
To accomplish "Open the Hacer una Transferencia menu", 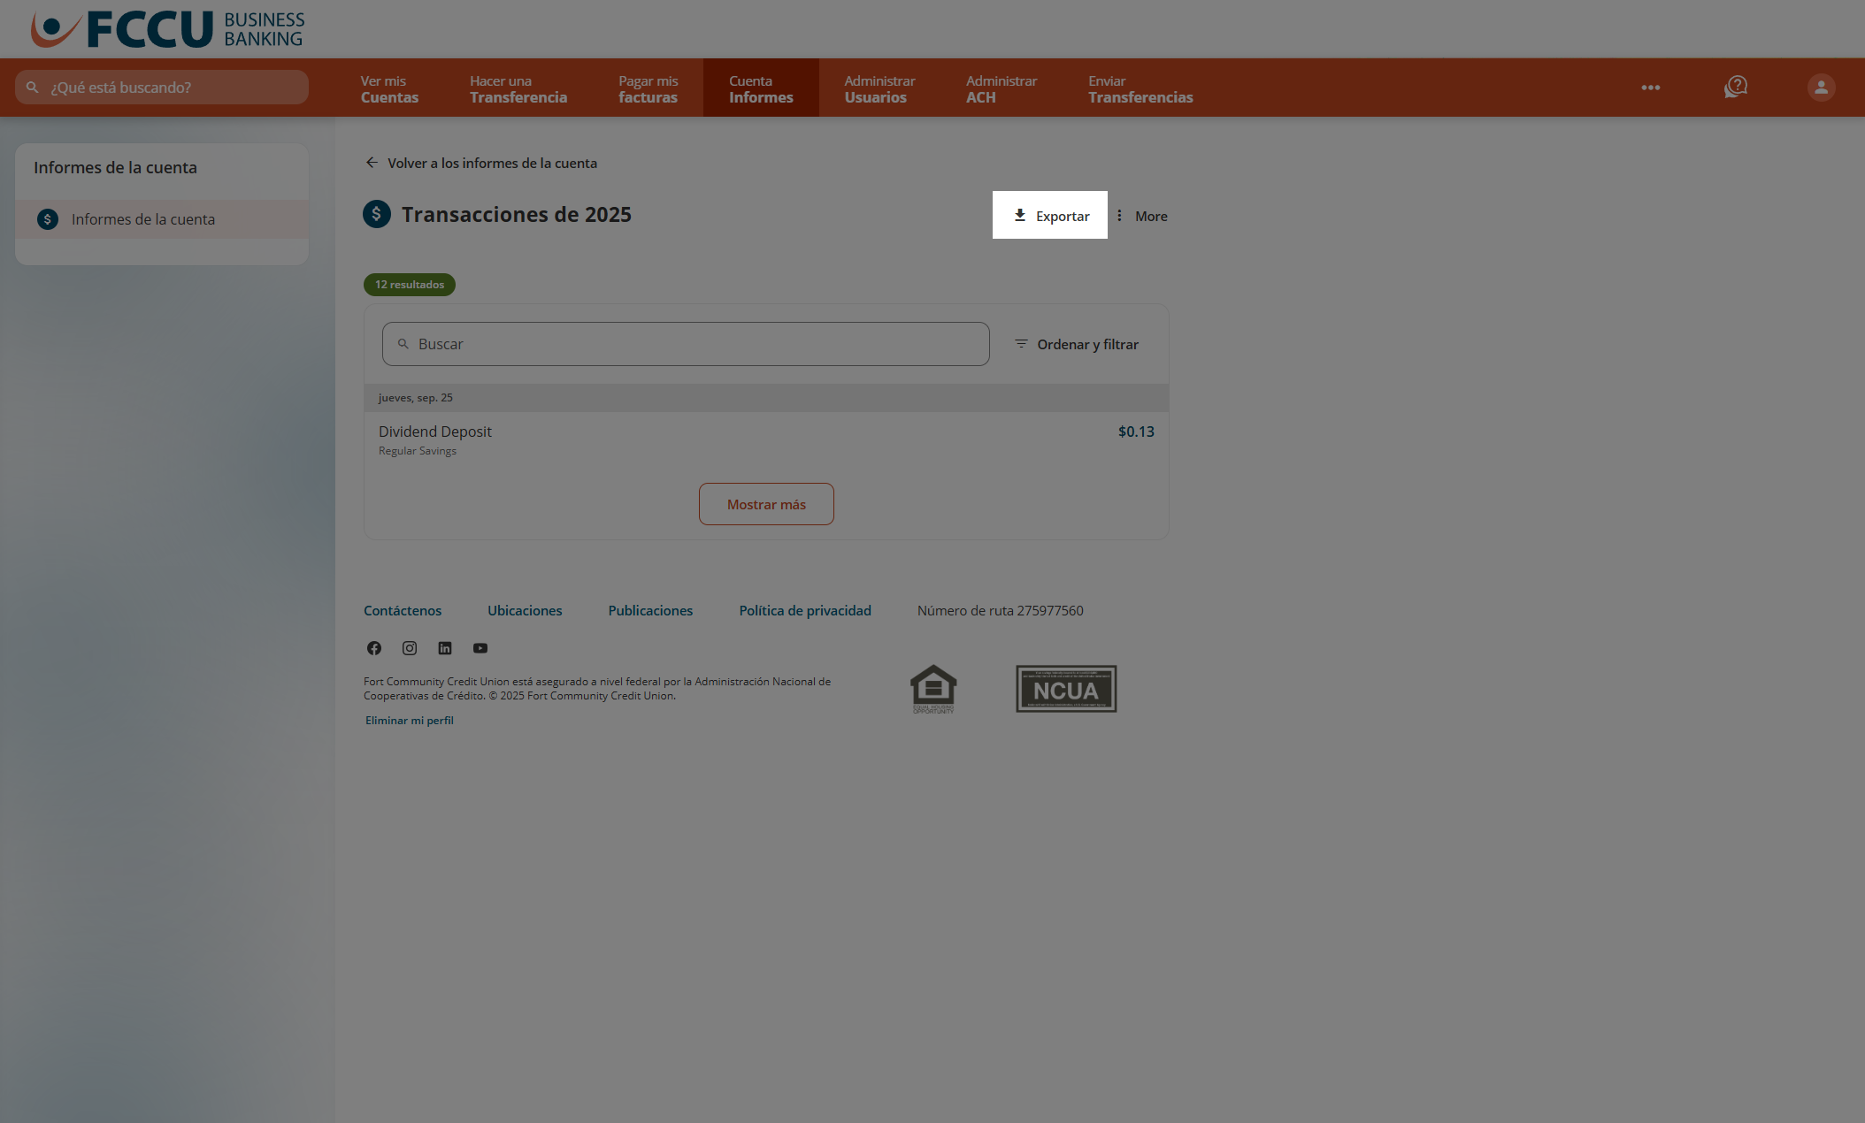I will pos(518,88).
